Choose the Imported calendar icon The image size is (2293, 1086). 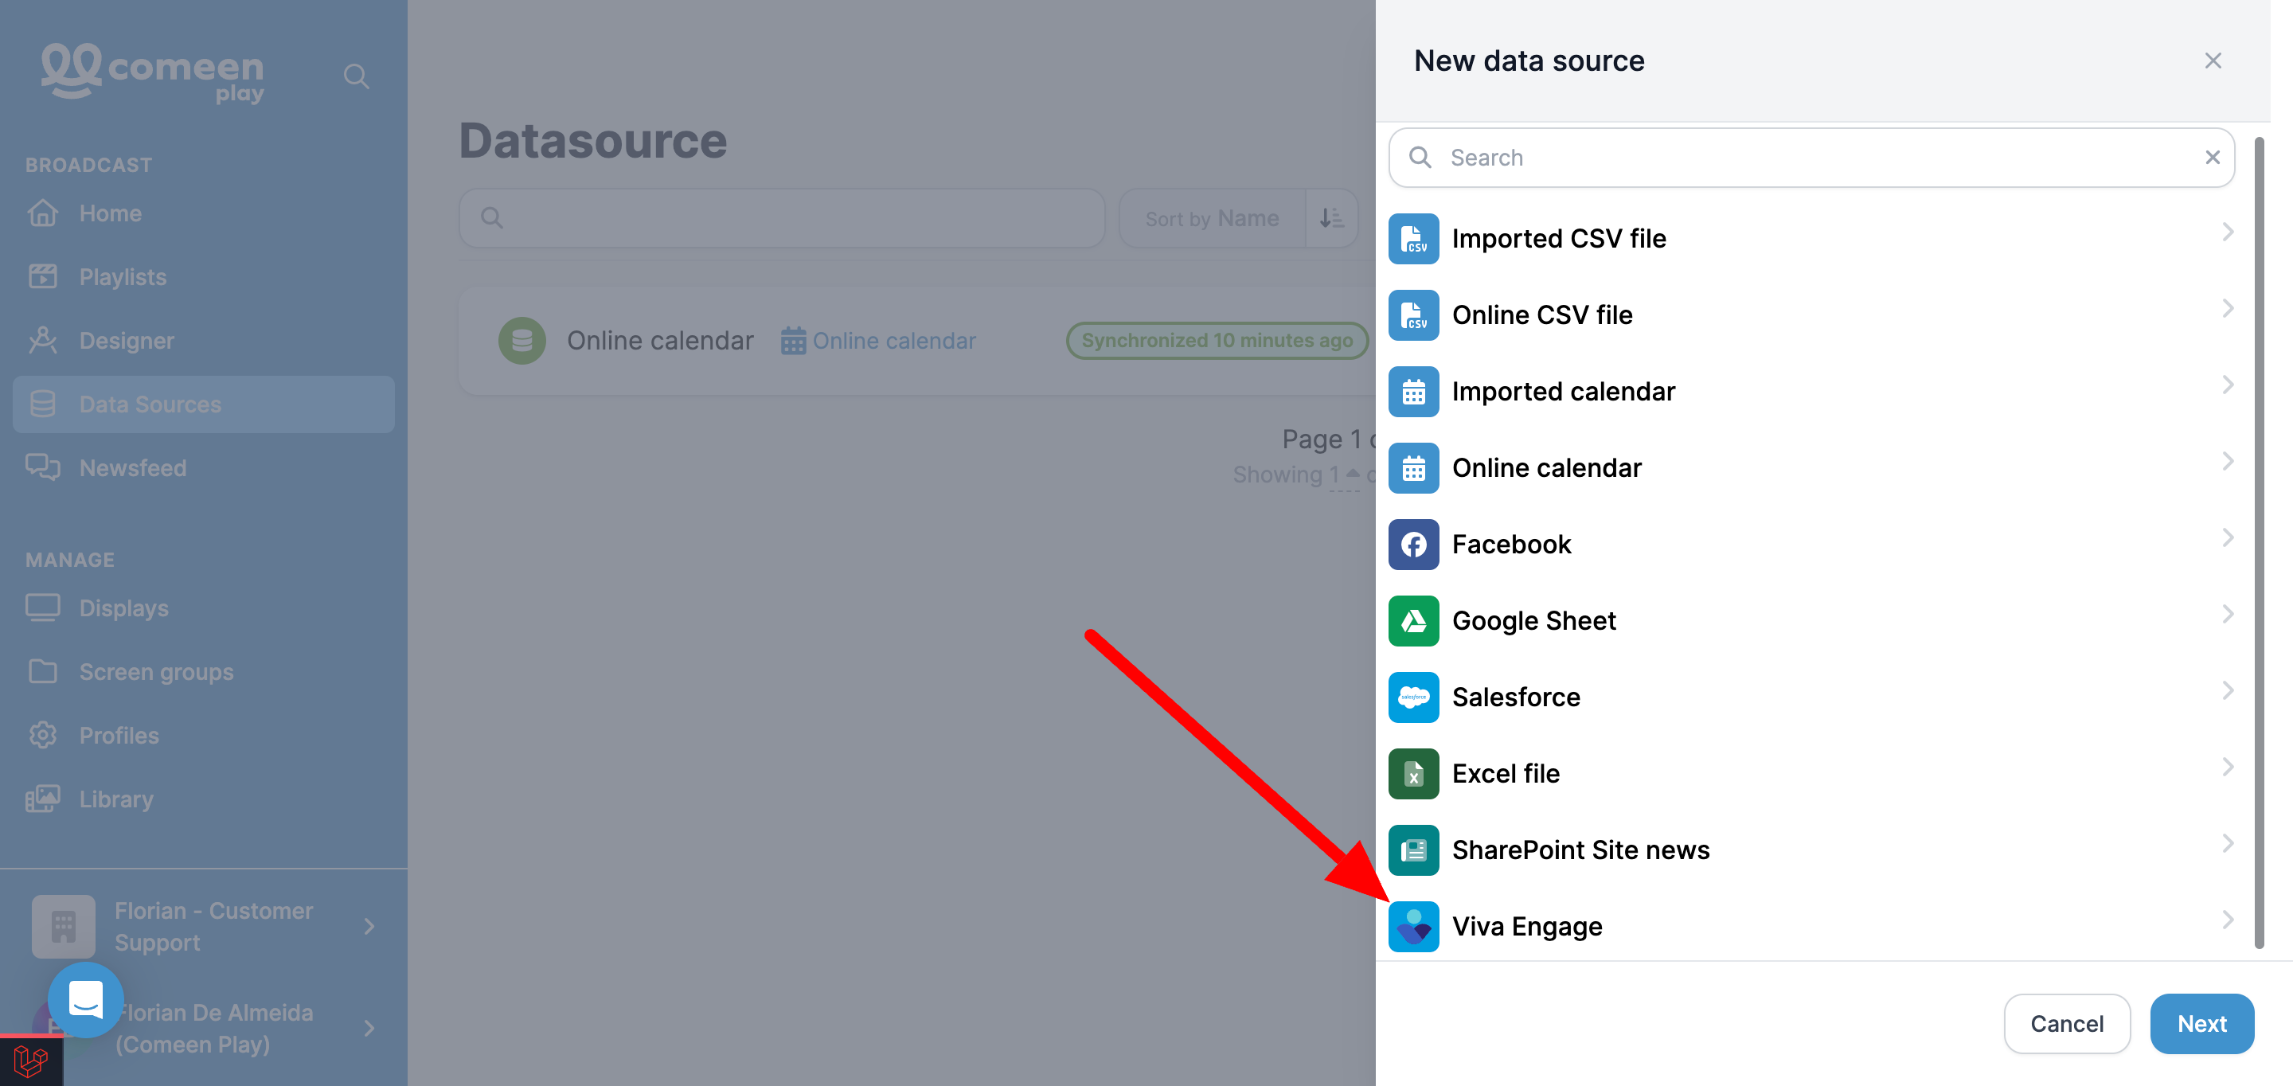pyautogui.click(x=1413, y=392)
